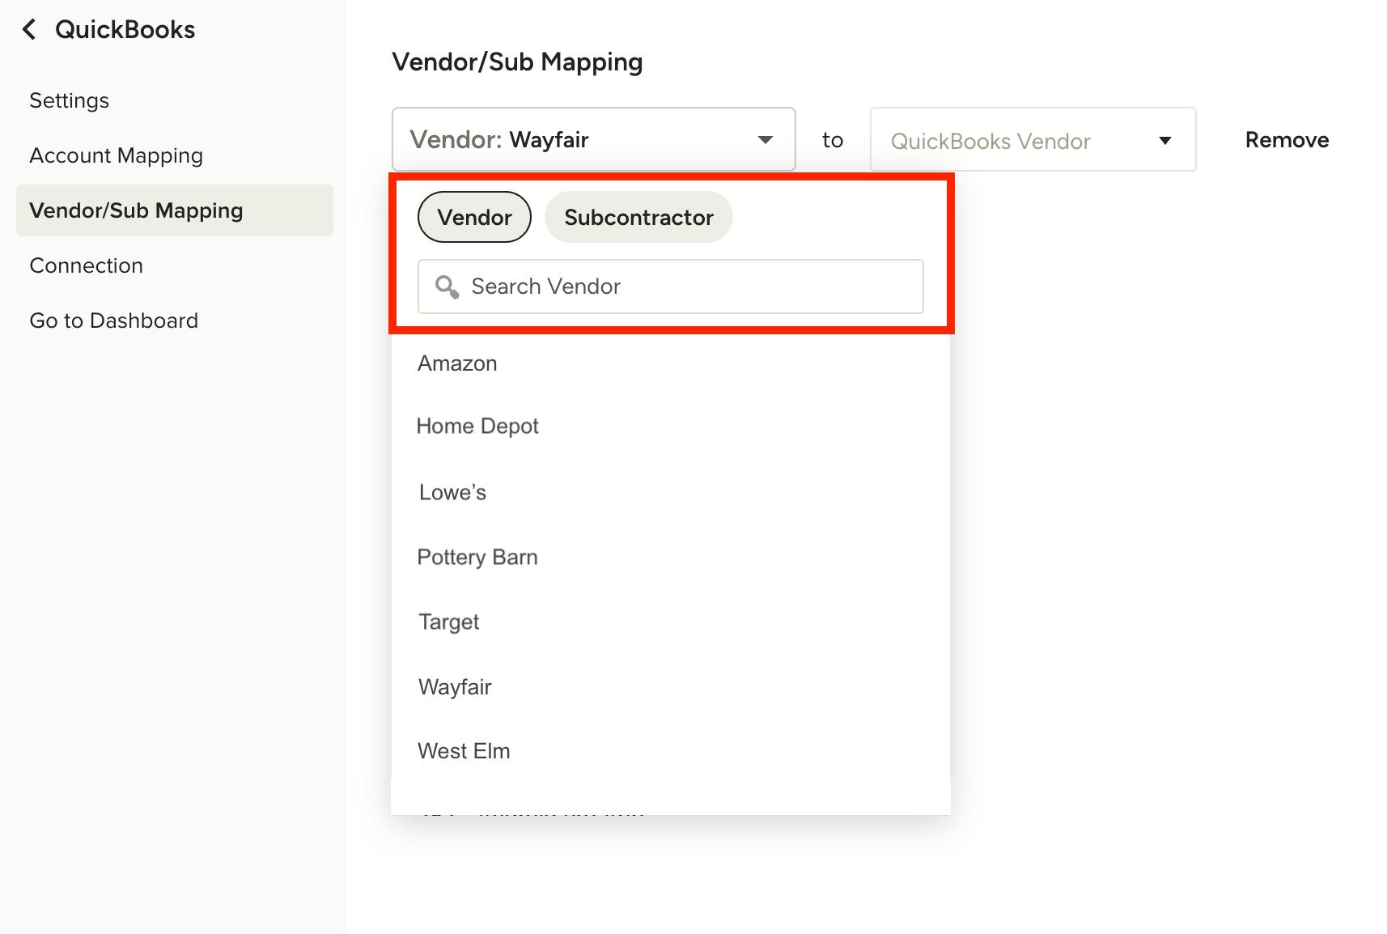Focus the Search Vendor field
This screenshot has width=1387, height=934.
click(671, 287)
